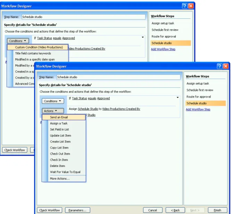Click Check Workflow button in the back window
Screen dimensions: 231x214
(15, 150)
